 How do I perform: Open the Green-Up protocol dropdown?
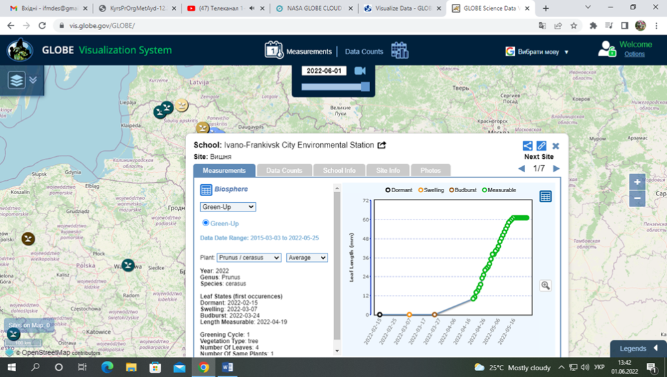coord(227,207)
